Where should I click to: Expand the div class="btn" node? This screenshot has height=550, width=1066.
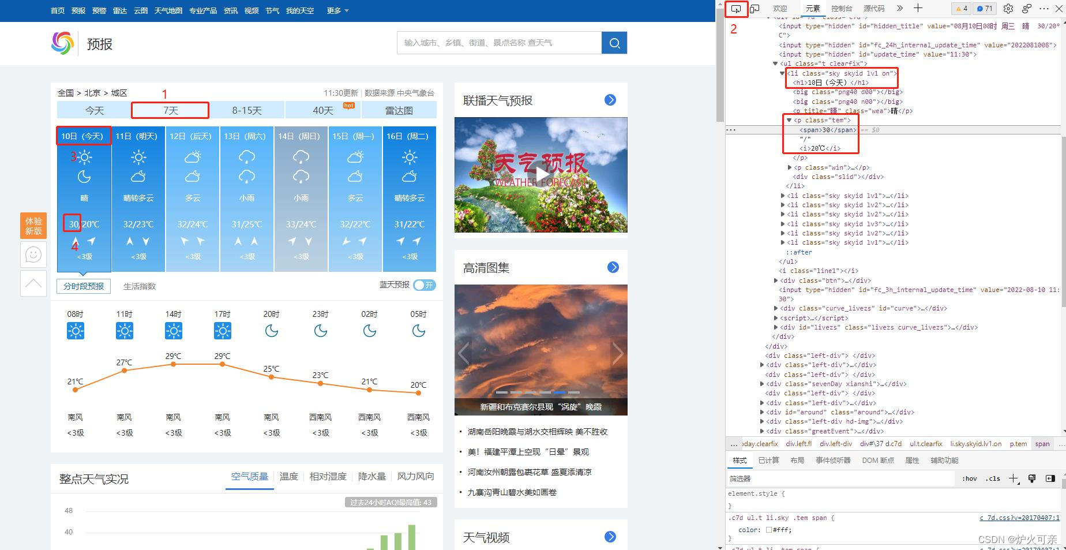click(775, 280)
